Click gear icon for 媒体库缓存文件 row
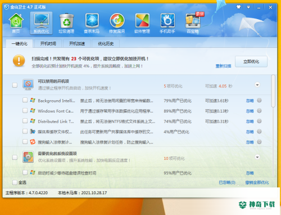 (259, 131)
